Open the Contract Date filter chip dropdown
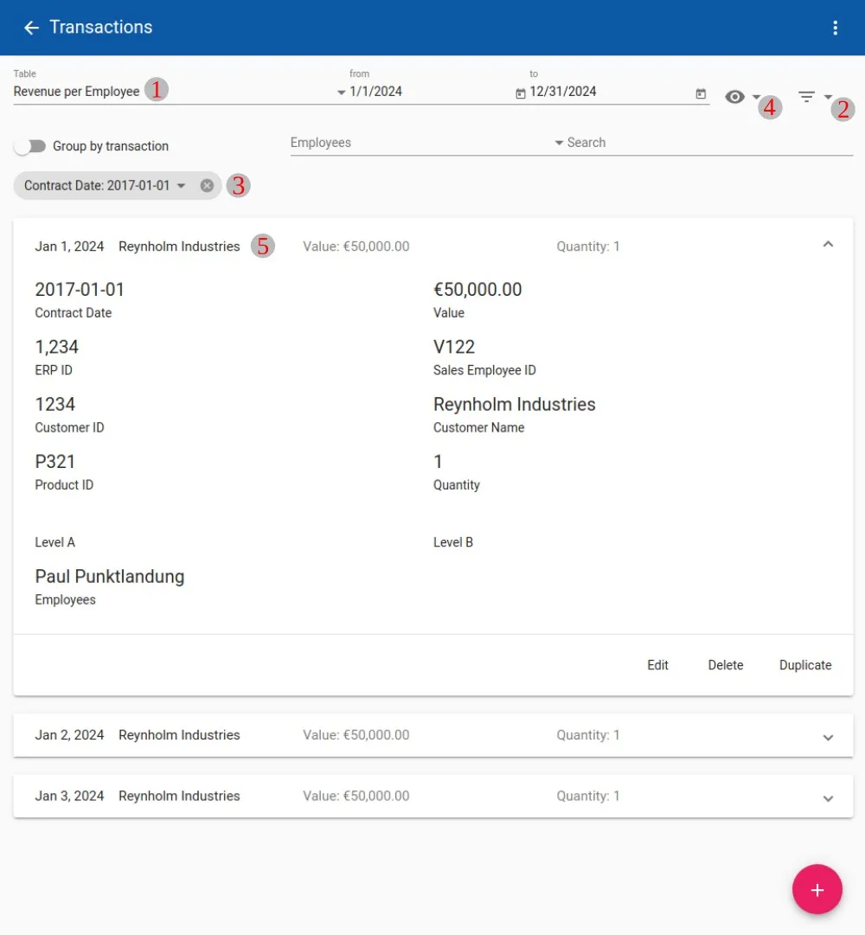The width and height of the screenshot is (865, 935). point(181,185)
